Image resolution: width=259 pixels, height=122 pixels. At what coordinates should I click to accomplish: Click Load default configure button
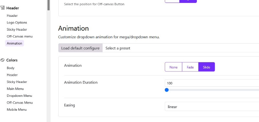click(x=80, y=48)
